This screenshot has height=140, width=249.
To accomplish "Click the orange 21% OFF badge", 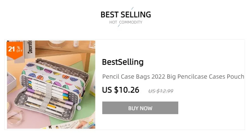I will (15, 49).
